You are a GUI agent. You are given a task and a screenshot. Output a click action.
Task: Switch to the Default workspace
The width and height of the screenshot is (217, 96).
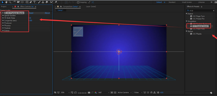(x=159, y=2)
